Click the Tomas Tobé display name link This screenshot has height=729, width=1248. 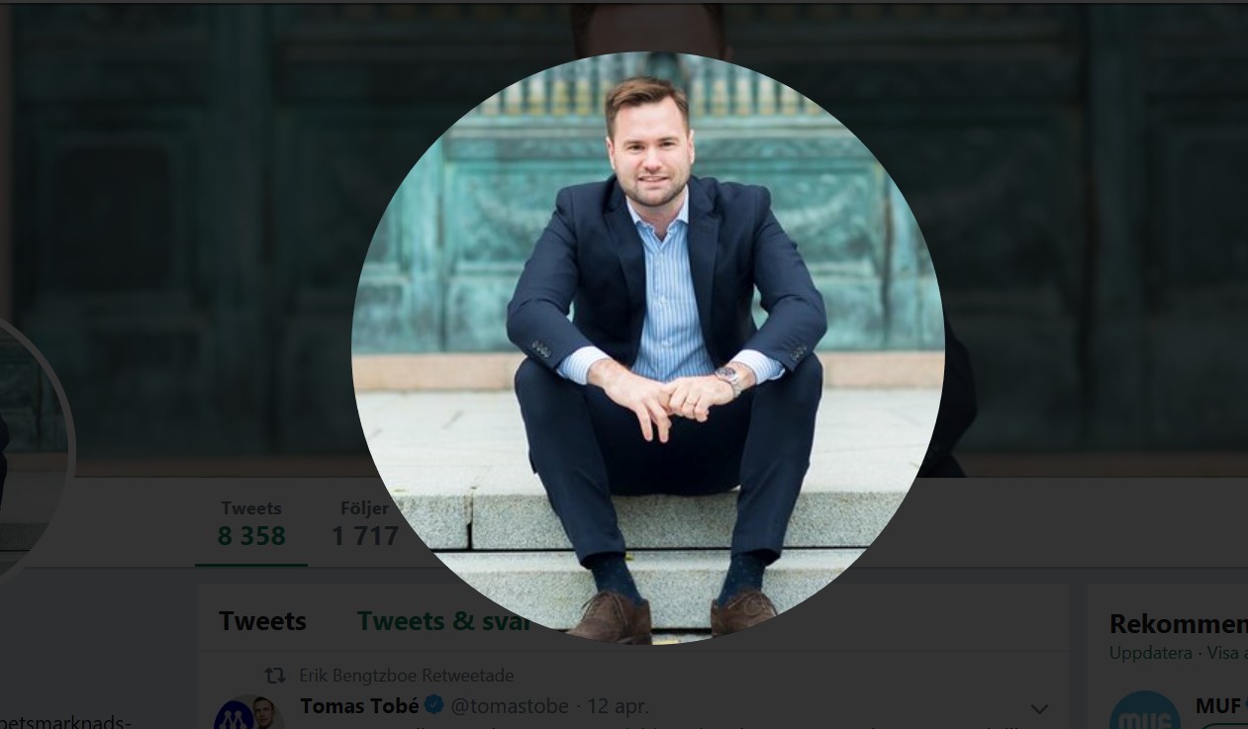(359, 706)
